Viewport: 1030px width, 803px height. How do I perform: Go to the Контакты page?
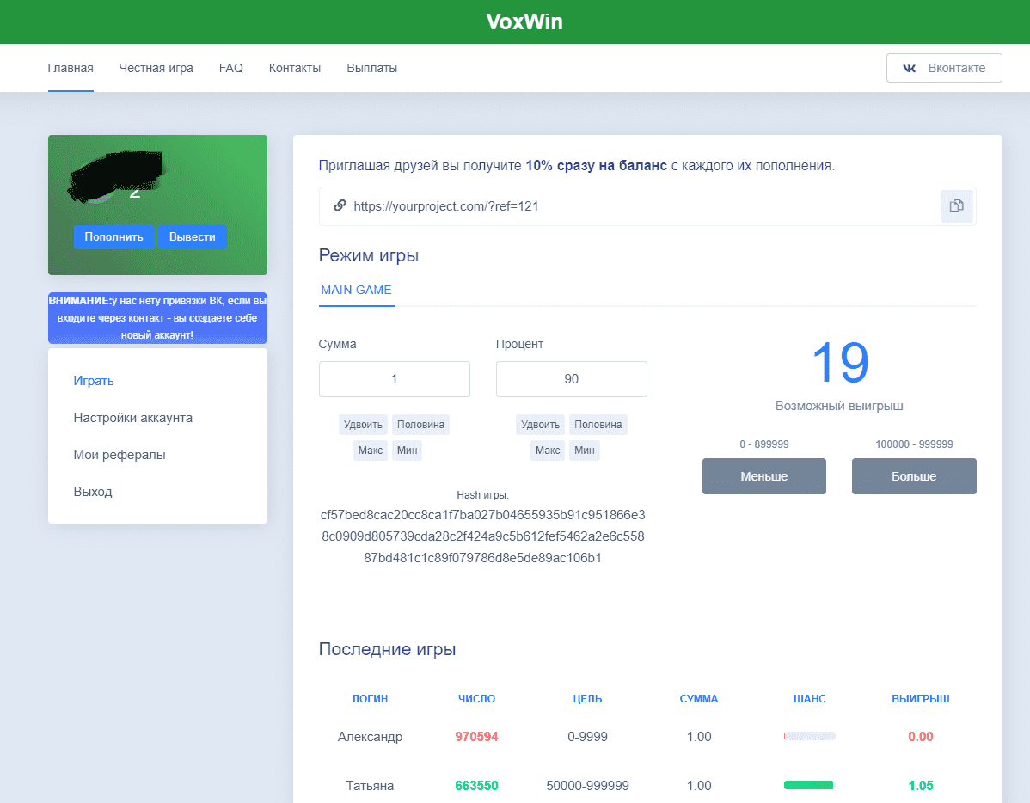[294, 68]
